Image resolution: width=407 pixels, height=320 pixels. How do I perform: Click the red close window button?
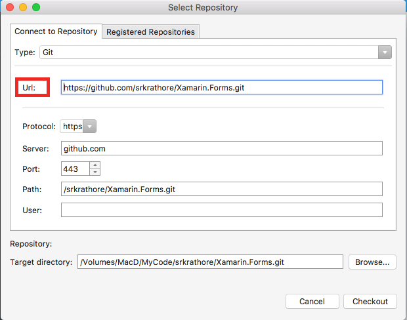pyautogui.click(x=10, y=7)
